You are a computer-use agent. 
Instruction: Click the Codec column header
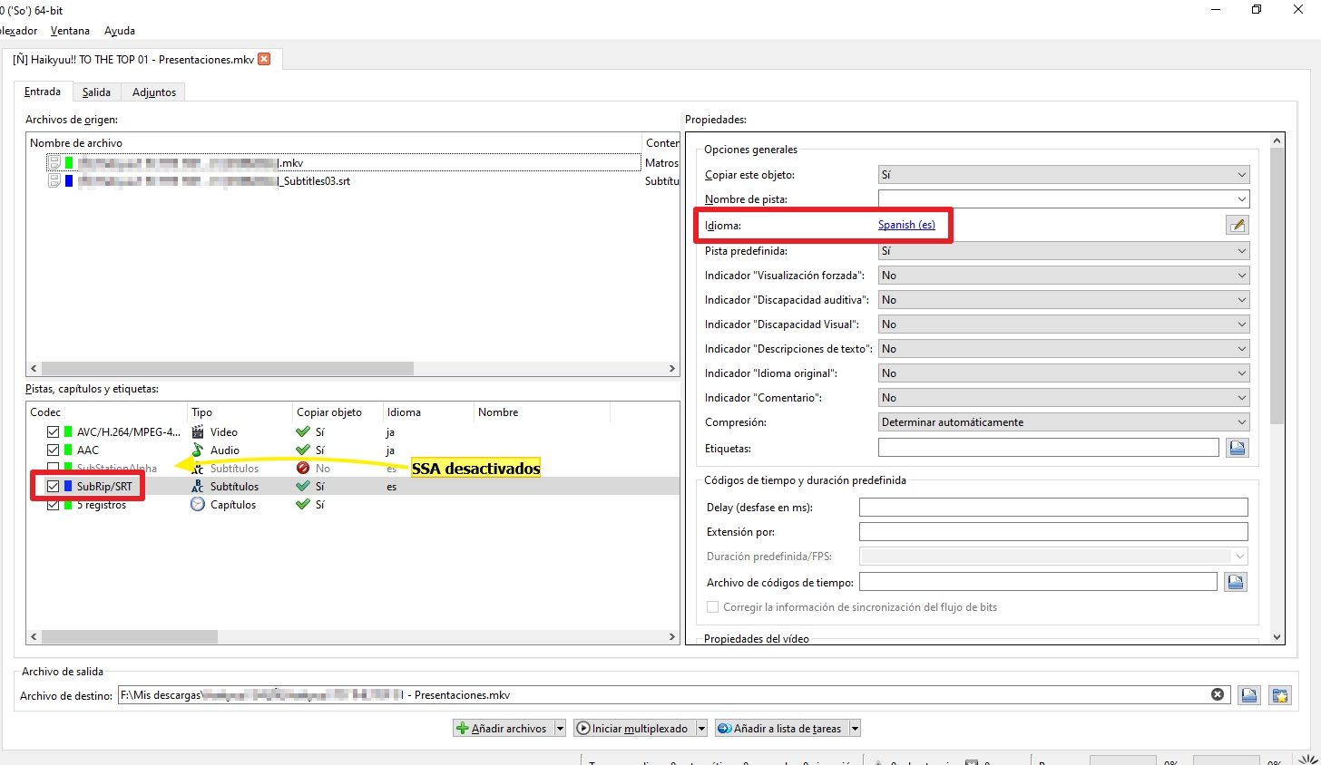click(x=107, y=412)
